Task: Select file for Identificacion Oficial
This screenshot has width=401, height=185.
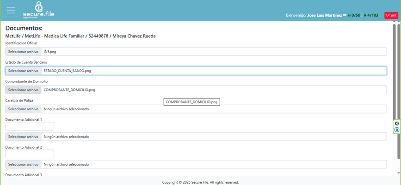Action: [23, 52]
